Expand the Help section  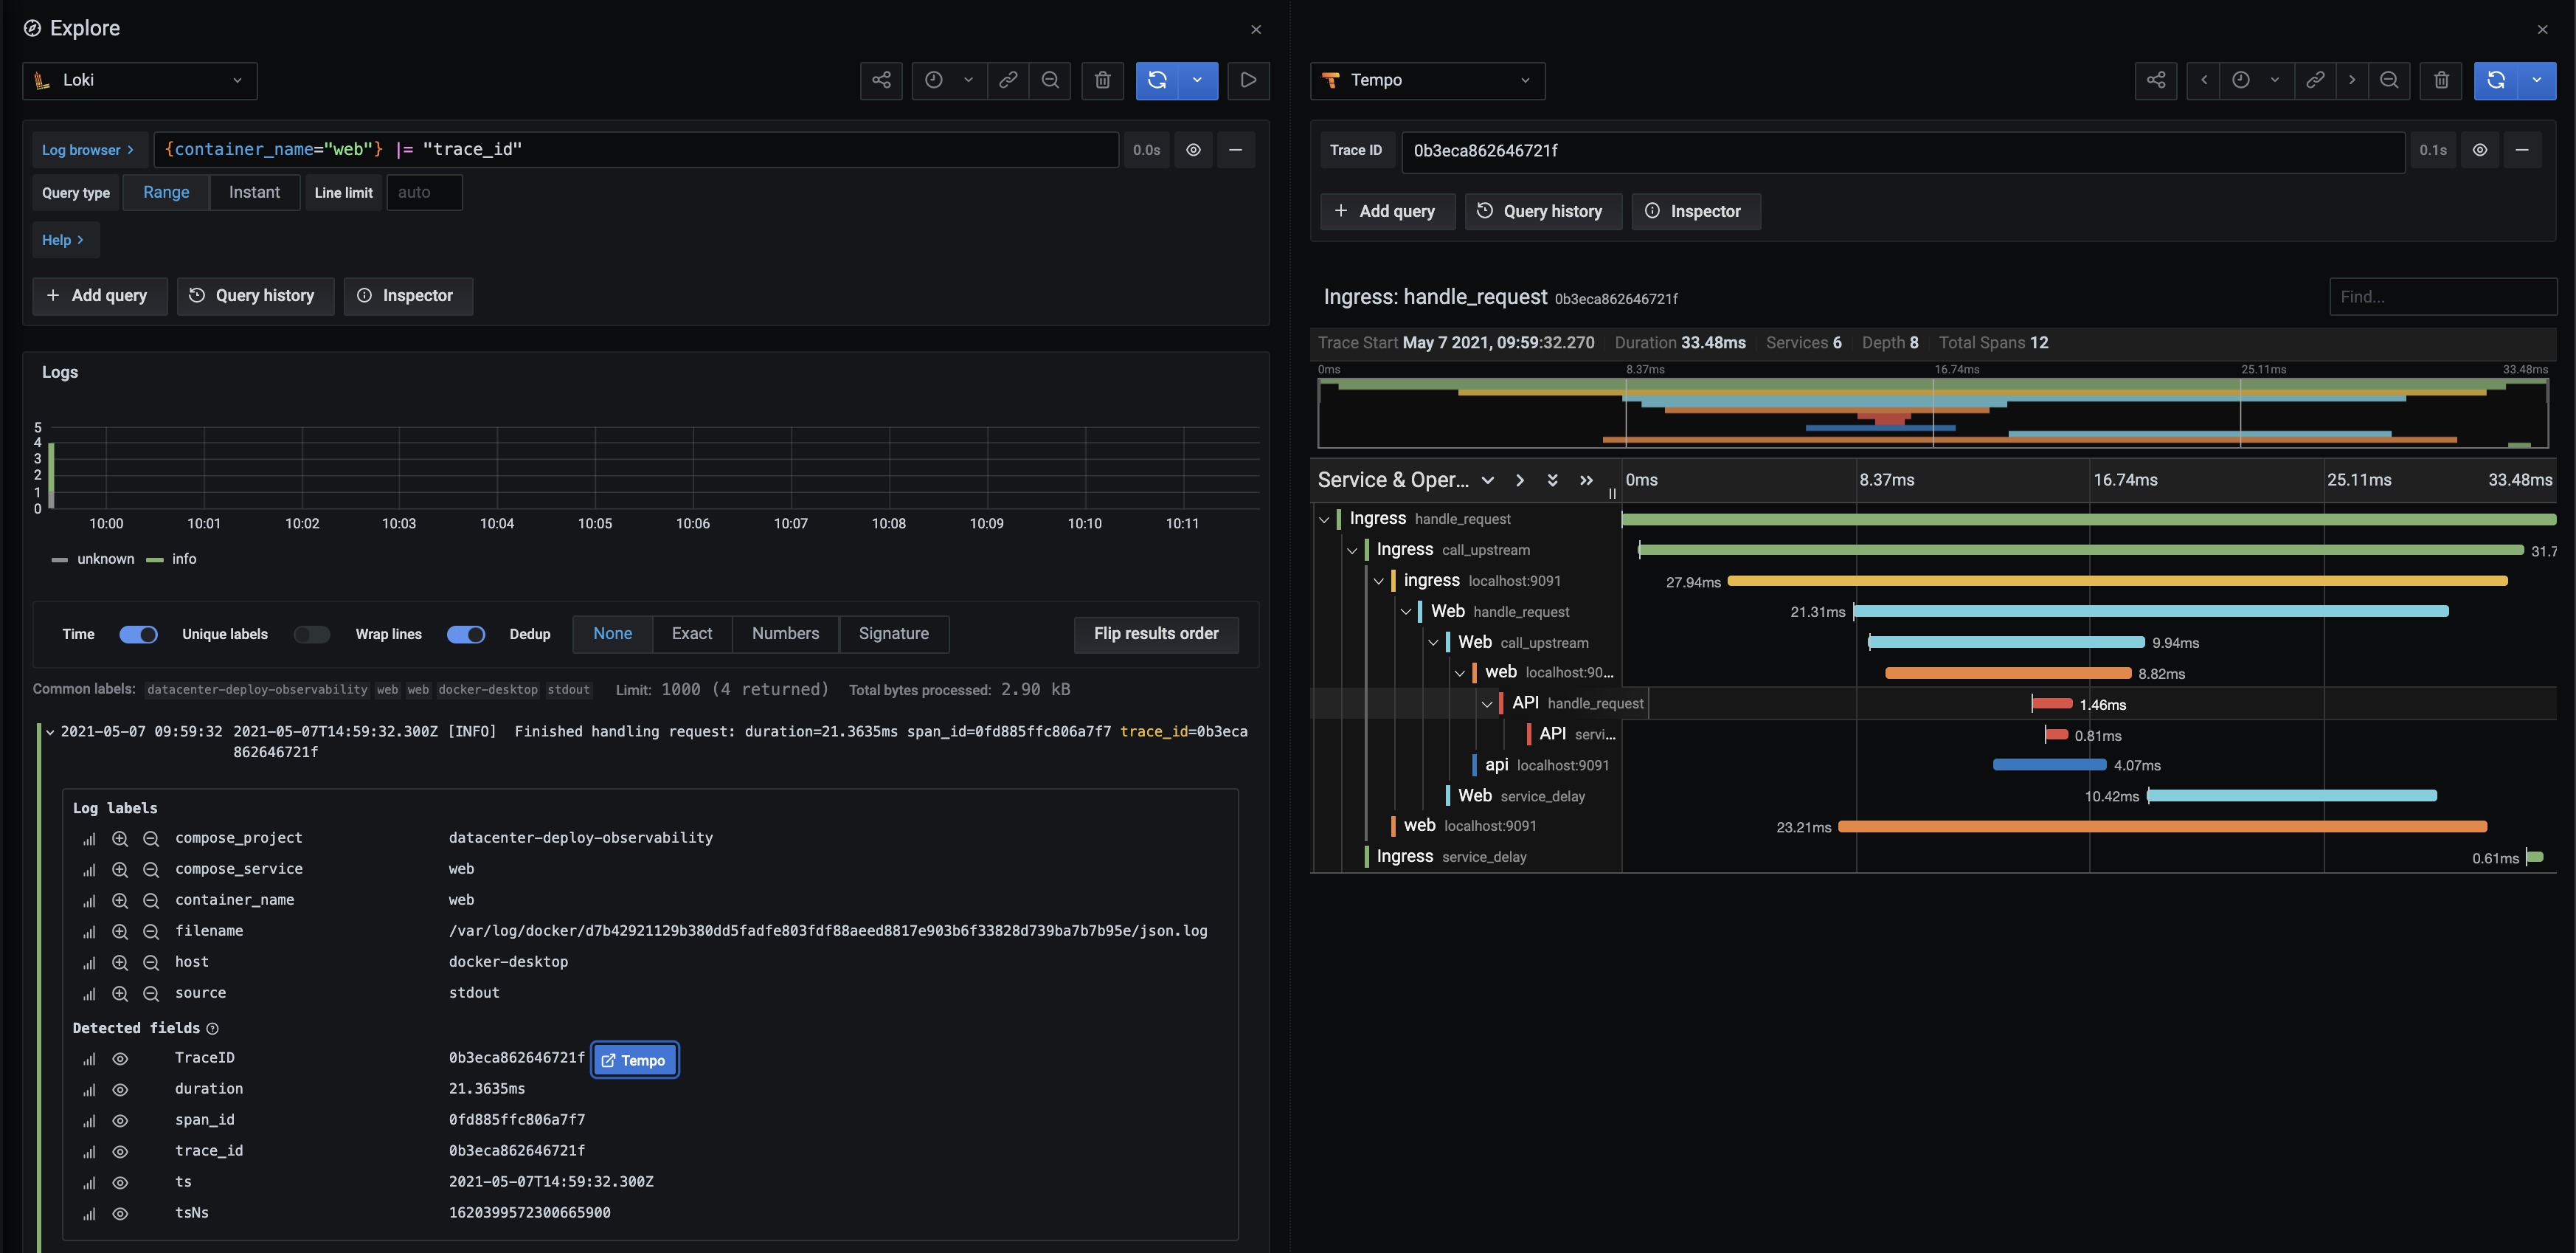coord(65,240)
